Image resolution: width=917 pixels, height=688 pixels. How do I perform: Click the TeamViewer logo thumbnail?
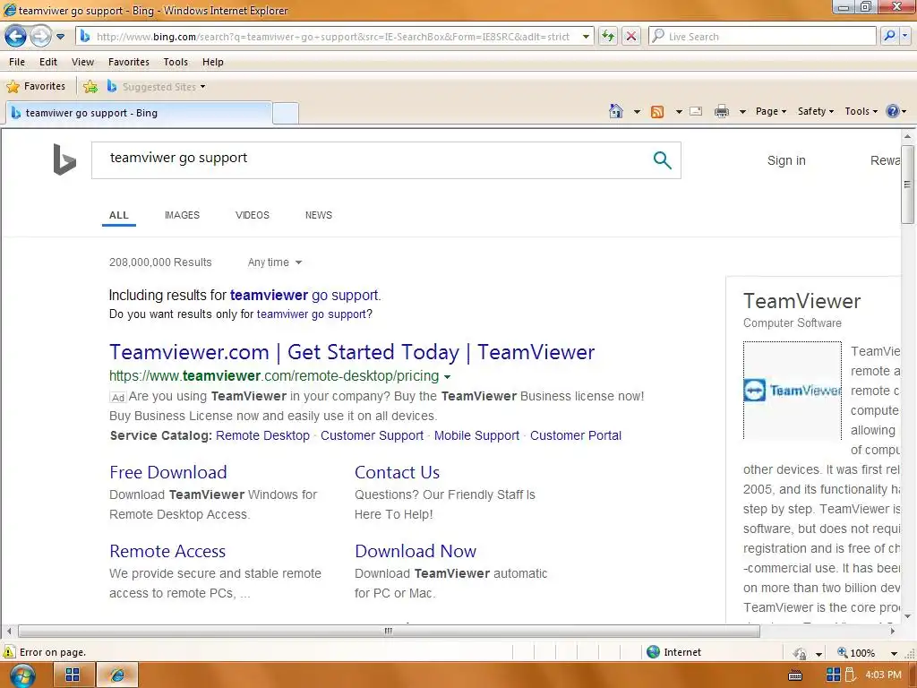click(x=793, y=391)
